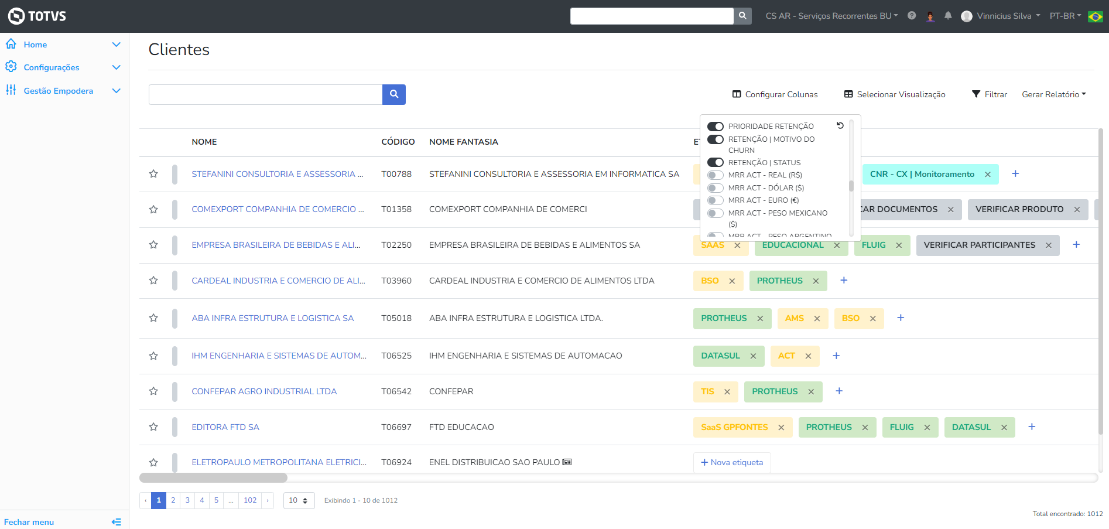
Task: Add a tag to the STEFANINI row
Action: click(x=1015, y=174)
